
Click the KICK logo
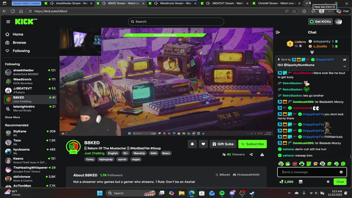pyautogui.click(x=26, y=21)
